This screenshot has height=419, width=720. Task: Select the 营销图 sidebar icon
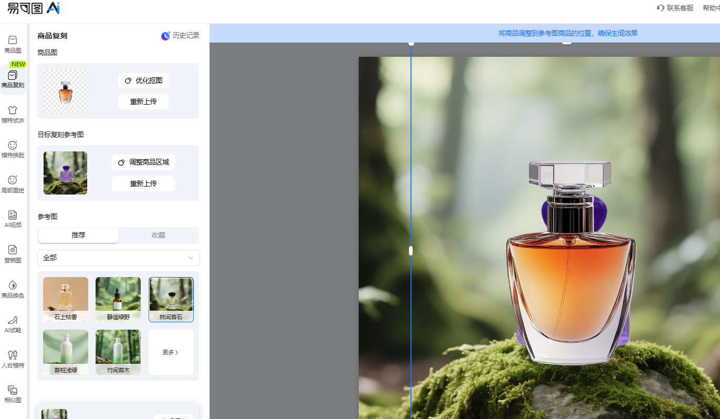coord(13,254)
